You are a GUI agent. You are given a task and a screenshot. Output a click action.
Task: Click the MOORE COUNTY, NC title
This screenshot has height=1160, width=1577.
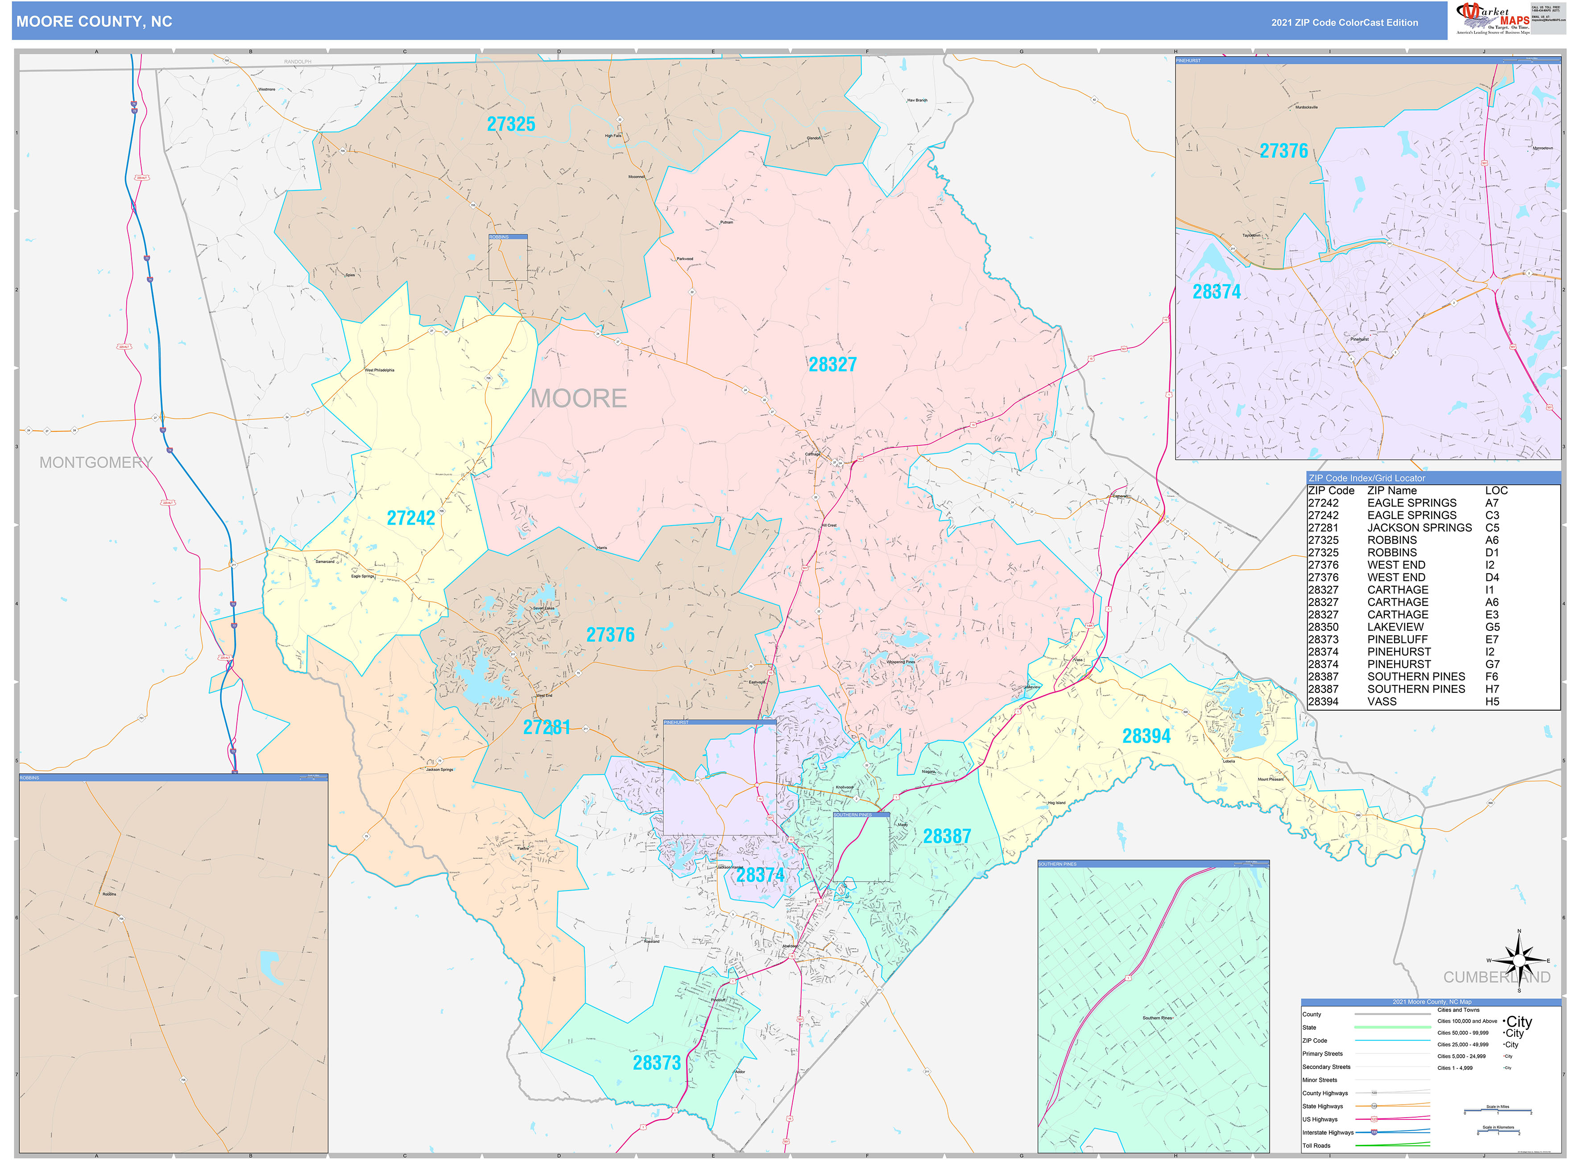pos(94,22)
